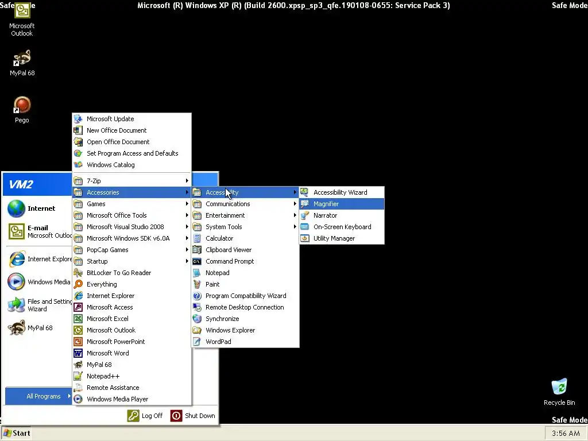Expand the Startup submenu arrow

pyautogui.click(x=187, y=261)
